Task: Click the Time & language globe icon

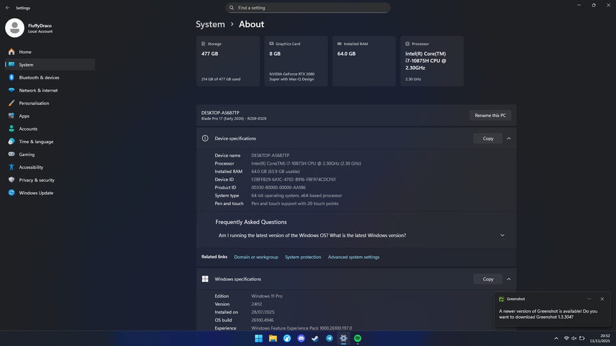Action: tap(12, 142)
